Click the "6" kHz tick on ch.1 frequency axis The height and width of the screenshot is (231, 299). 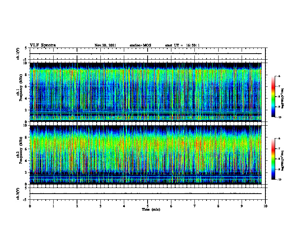tap(26, 87)
